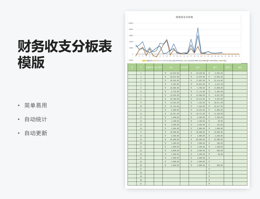Click the day 31 cell in the table
The height and width of the screenshot is (199, 260).
(141, 184)
